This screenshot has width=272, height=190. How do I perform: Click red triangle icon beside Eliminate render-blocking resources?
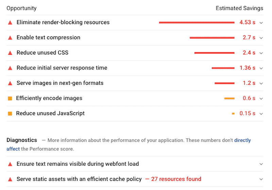(x=10, y=22)
